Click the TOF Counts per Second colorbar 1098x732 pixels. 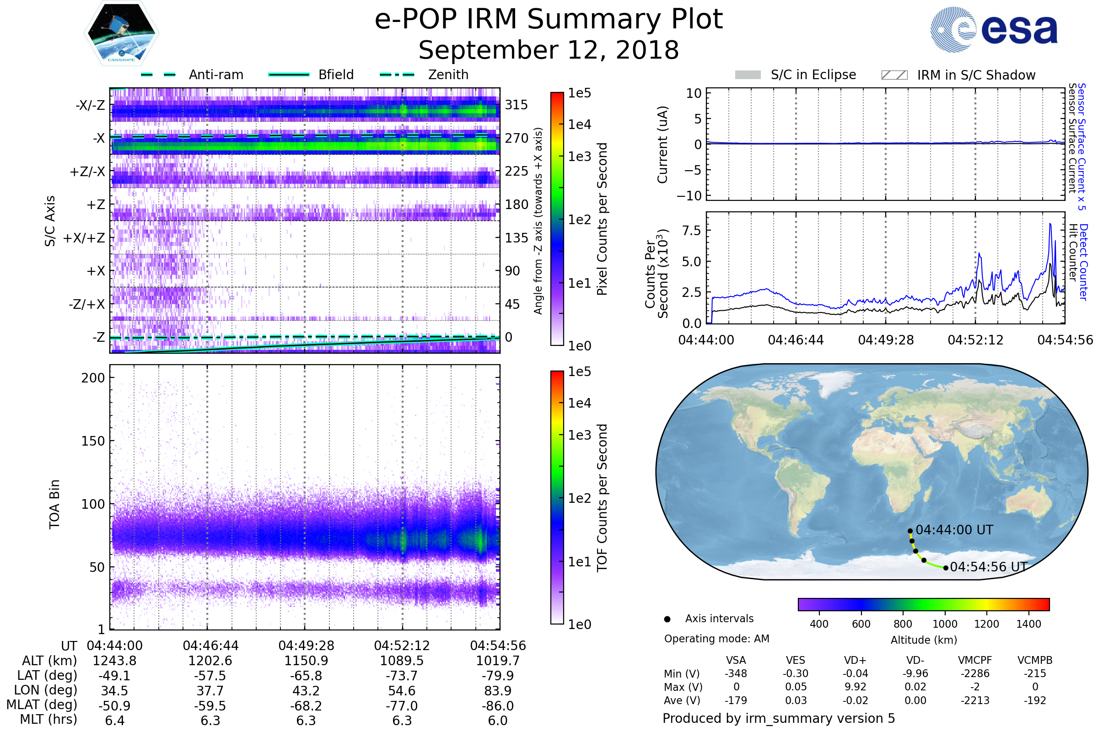557,497
